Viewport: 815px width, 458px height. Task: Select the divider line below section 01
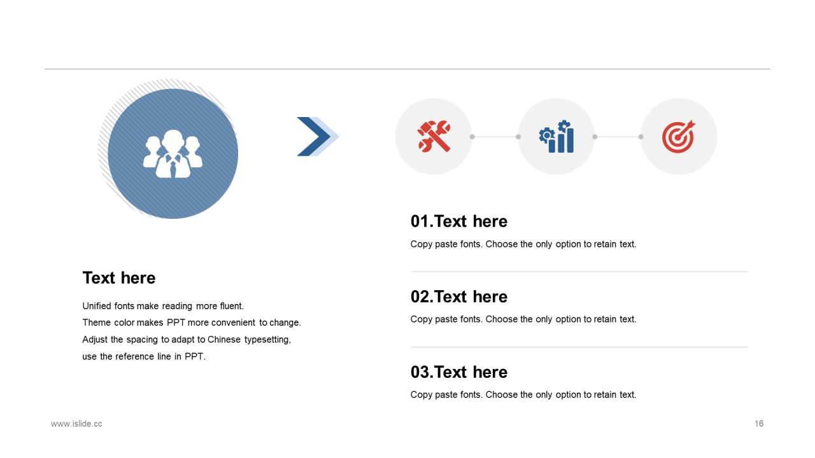click(579, 272)
